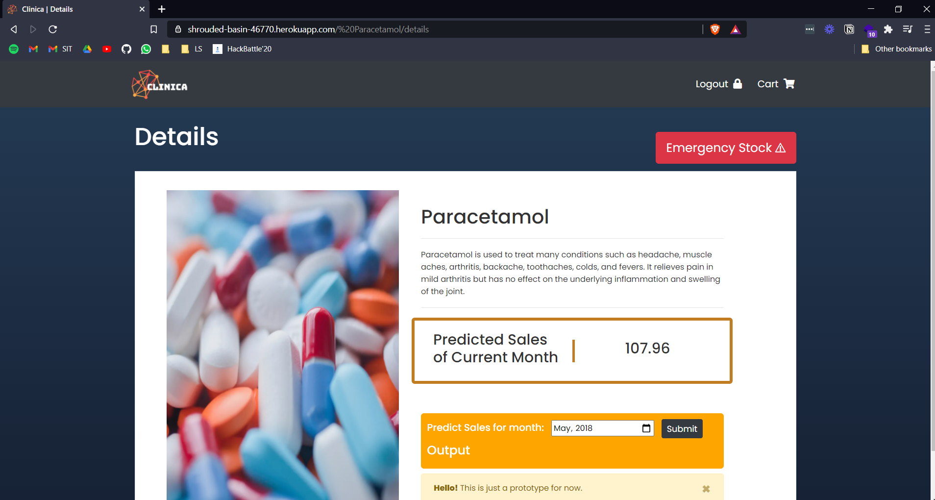Reload the page

pos(53,29)
